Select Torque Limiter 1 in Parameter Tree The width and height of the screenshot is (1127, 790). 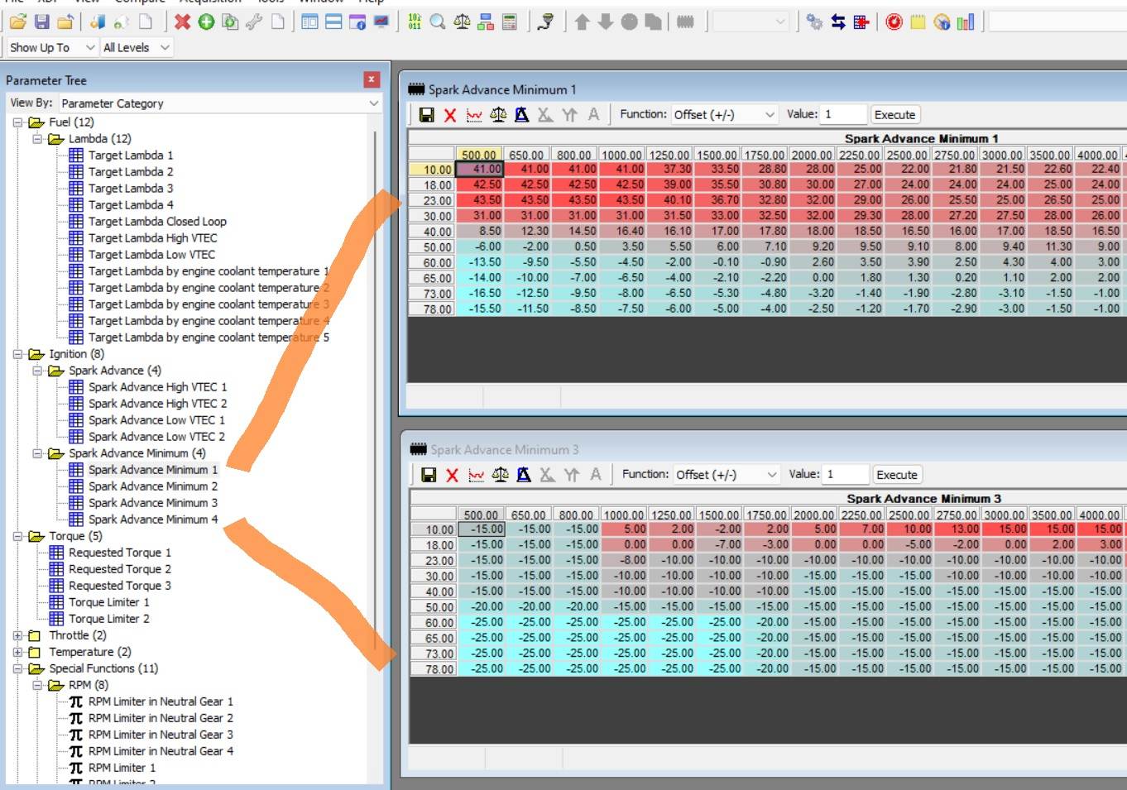(x=108, y=602)
